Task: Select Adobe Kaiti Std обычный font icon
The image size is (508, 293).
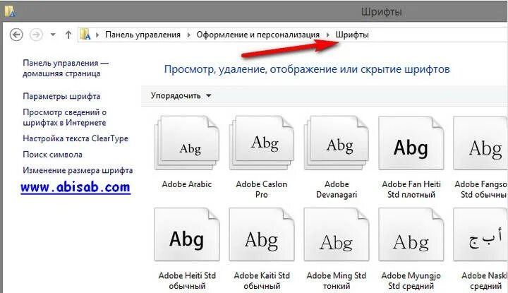Action: tap(262, 234)
